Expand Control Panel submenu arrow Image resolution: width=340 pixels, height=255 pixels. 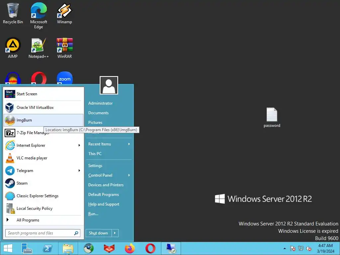click(x=129, y=175)
